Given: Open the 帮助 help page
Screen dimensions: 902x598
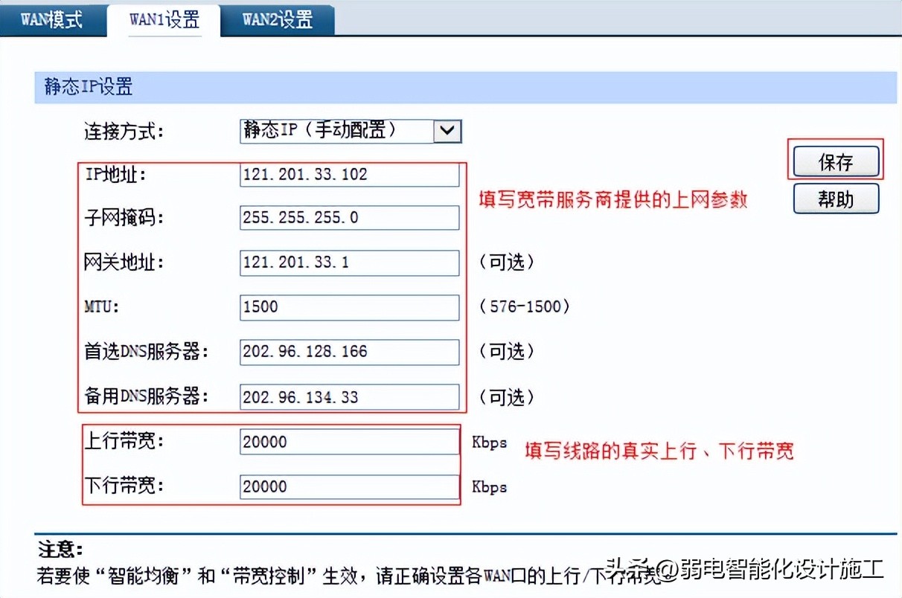Looking at the screenshot, I should click(835, 199).
